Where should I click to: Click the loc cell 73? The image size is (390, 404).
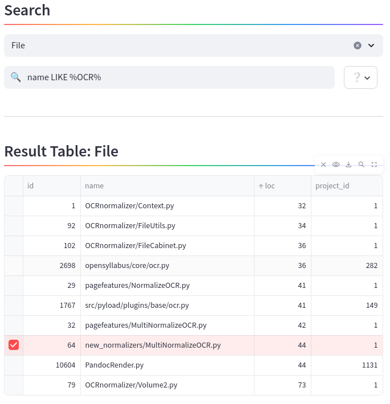coord(282,385)
